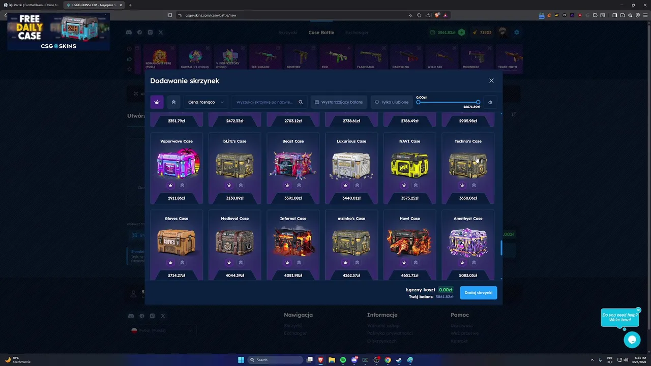Open Spotify from the taskbar
The image size is (651, 366).
pos(343,360)
